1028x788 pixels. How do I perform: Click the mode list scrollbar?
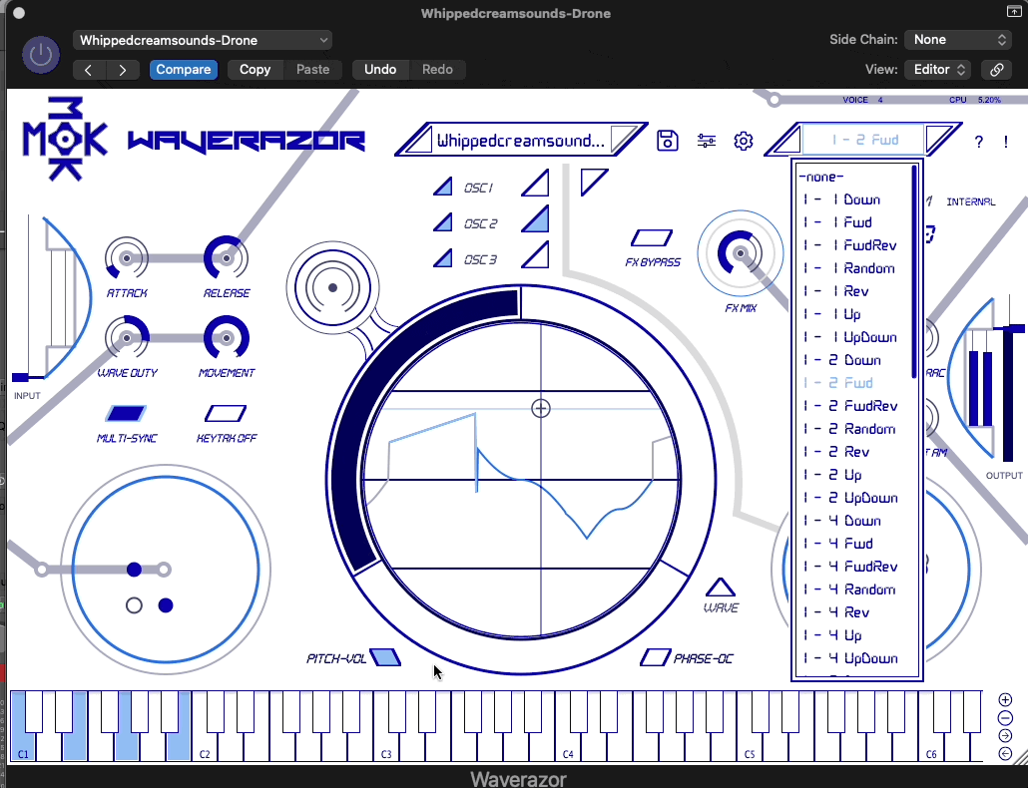coord(914,272)
